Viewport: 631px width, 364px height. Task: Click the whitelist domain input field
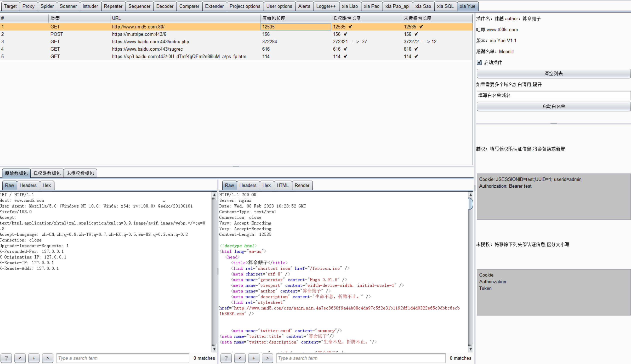553,95
